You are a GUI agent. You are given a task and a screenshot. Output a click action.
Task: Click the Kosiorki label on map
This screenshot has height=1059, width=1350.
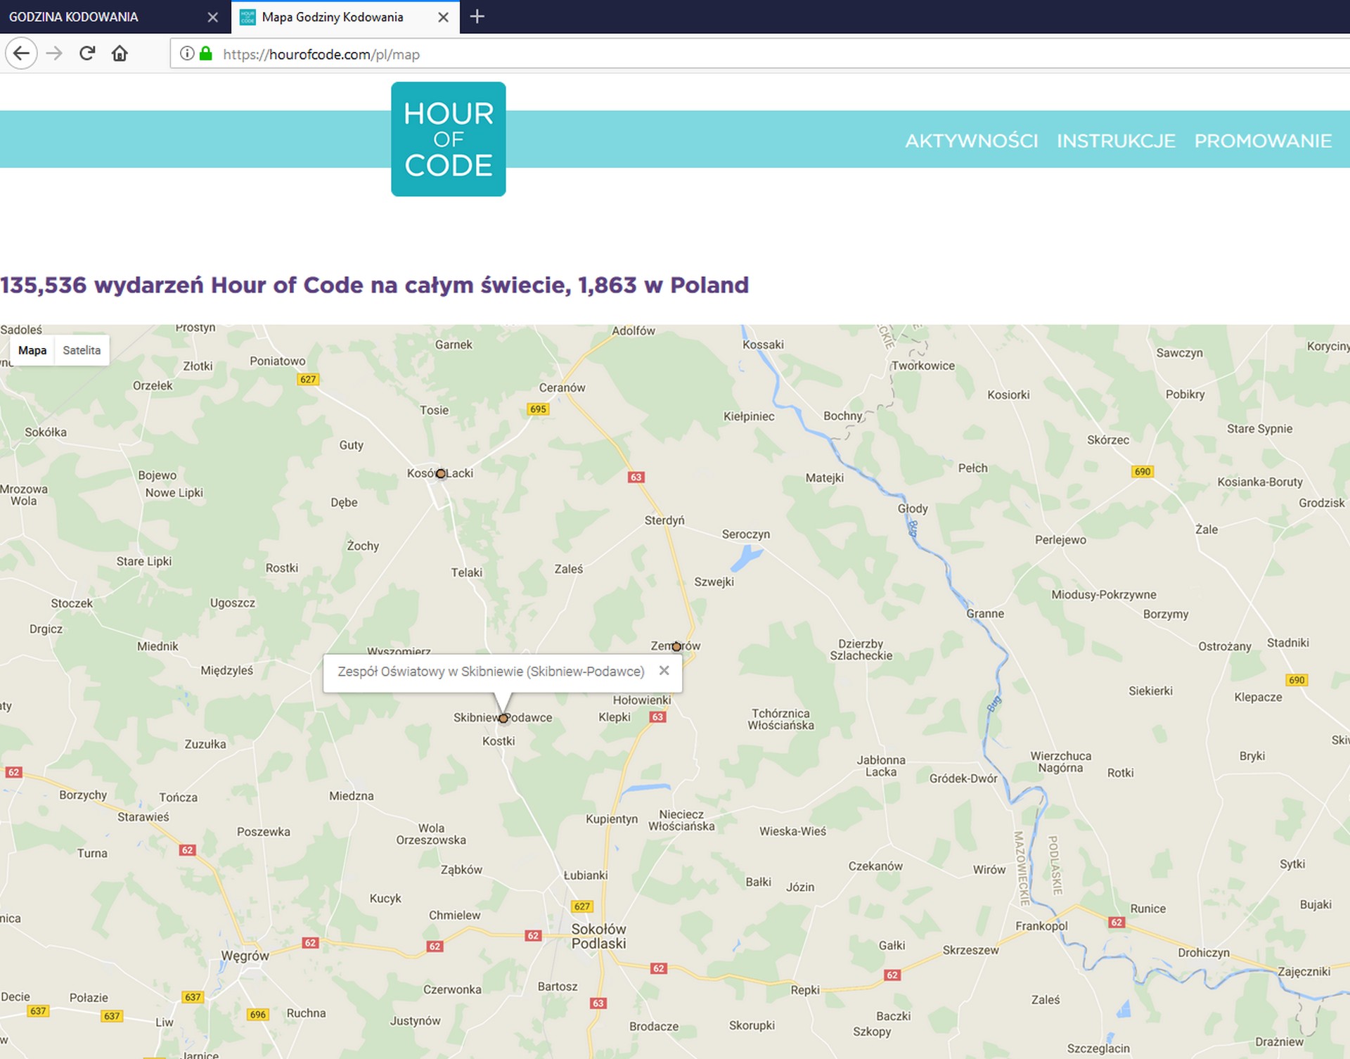1008,394
